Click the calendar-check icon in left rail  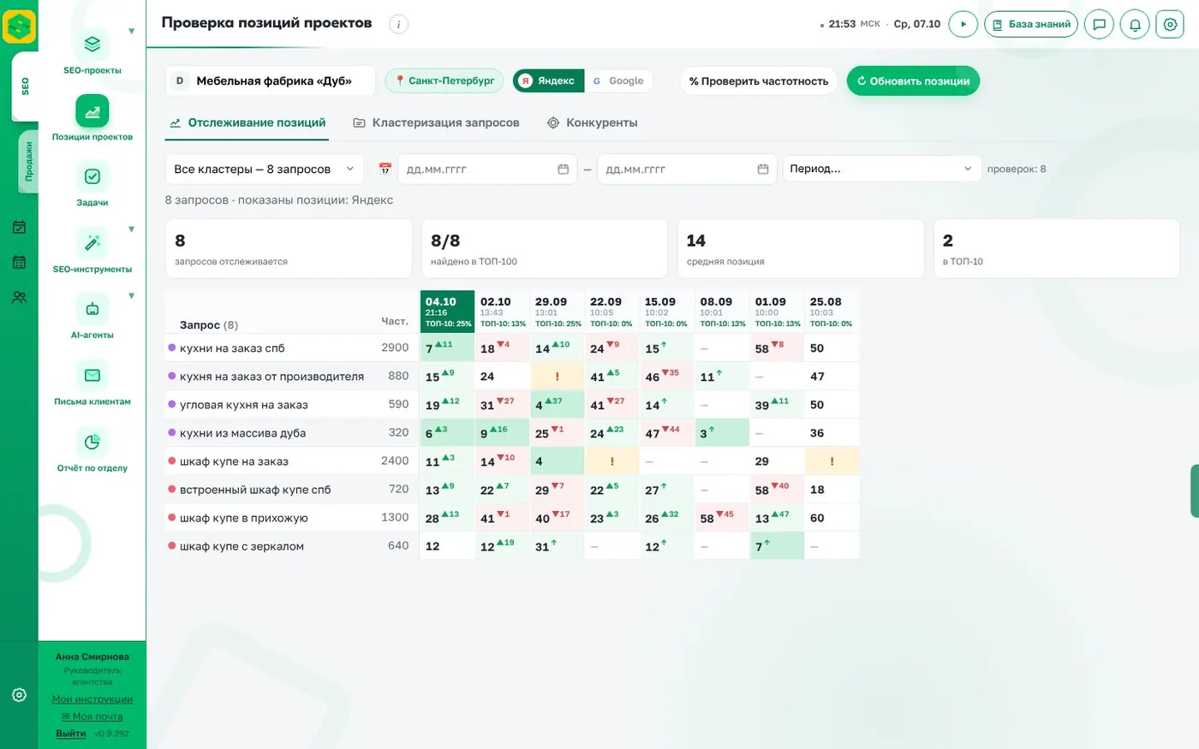[19, 228]
